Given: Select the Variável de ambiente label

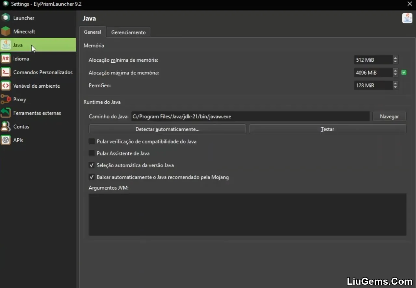Looking at the screenshot, I should [36, 86].
